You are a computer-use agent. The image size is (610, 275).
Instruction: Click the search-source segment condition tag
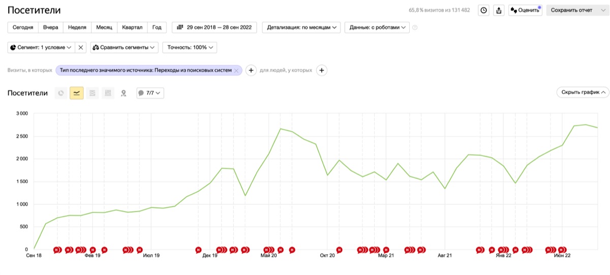pyautogui.click(x=145, y=71)
